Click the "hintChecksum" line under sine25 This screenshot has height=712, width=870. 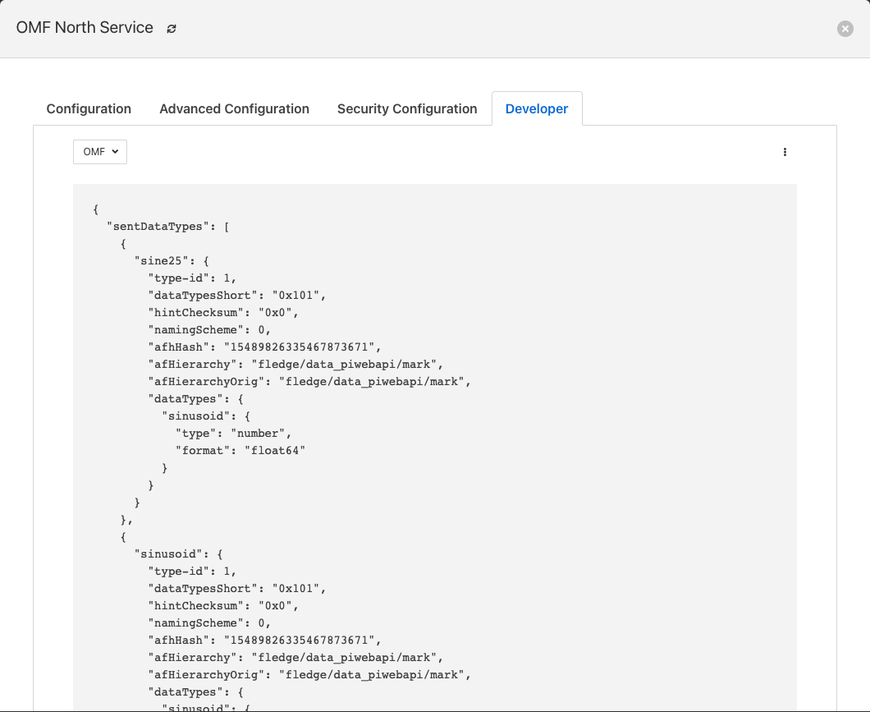pyautogui.click(x=222, y=313)
